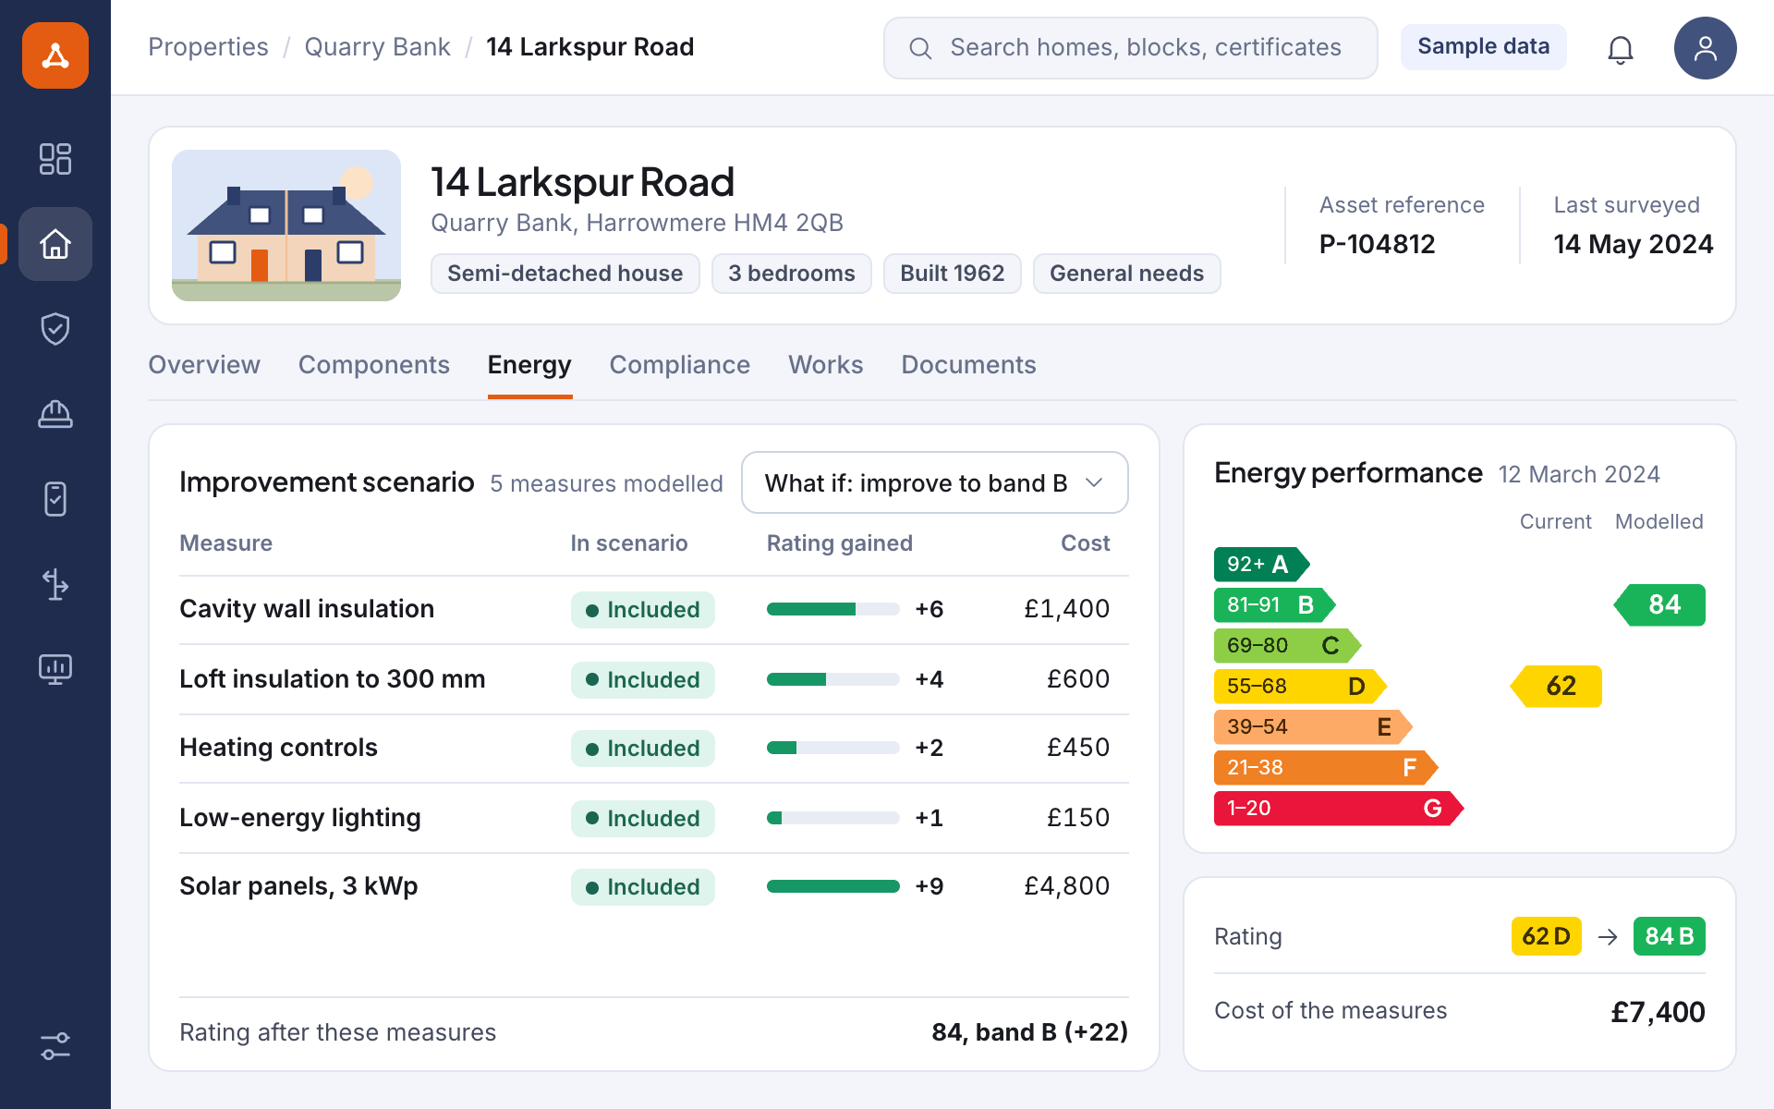Open the clipboard checklist sidebar icon
This screenshot has height=1109, width=1774.
pos(55,499)
